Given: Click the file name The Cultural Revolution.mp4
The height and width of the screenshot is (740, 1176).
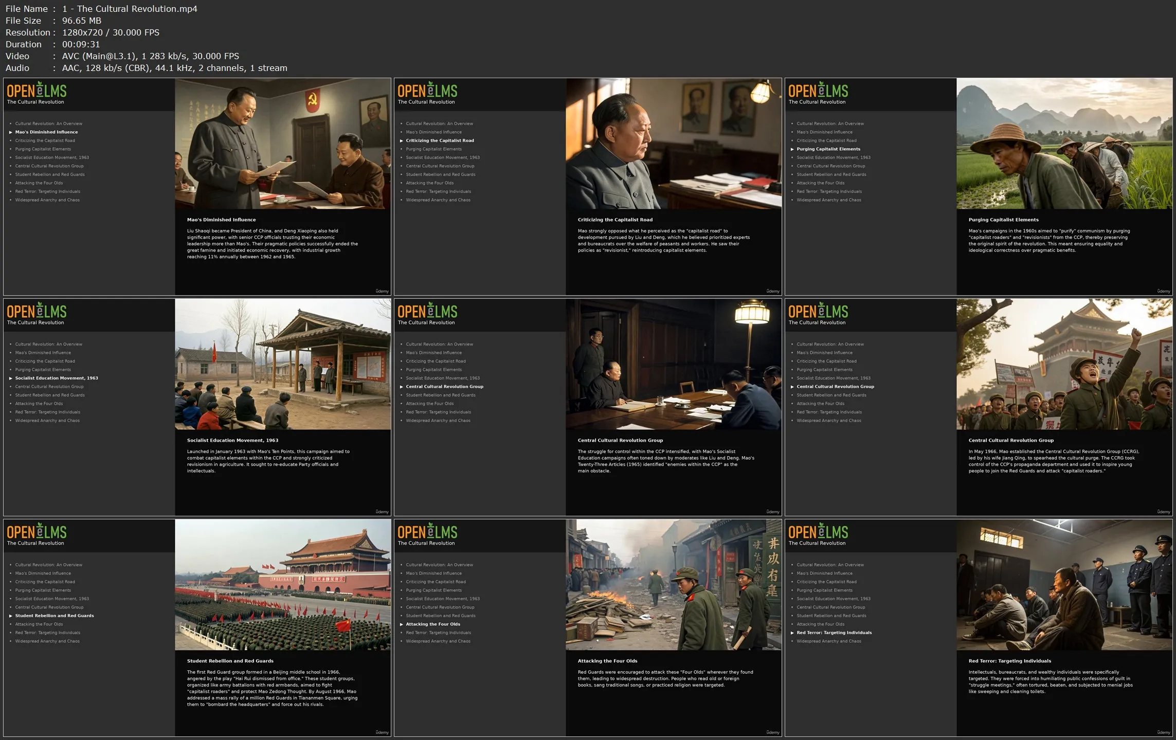Looking at the screenshot, I should [130, 9].
